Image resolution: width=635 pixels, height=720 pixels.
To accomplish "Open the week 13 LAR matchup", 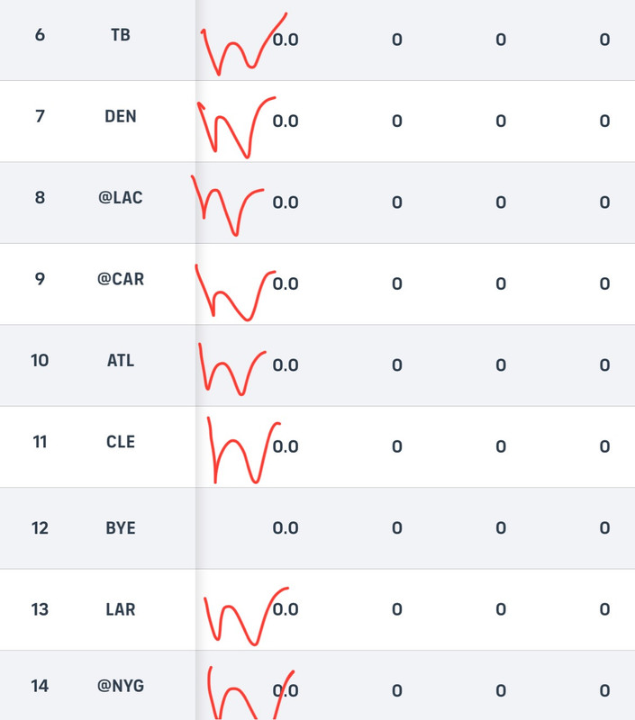I will point(121,609).
